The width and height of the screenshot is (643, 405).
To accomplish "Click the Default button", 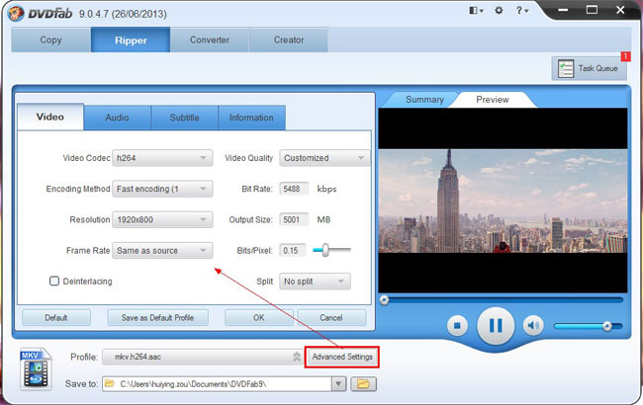I will tap(56, 318).
